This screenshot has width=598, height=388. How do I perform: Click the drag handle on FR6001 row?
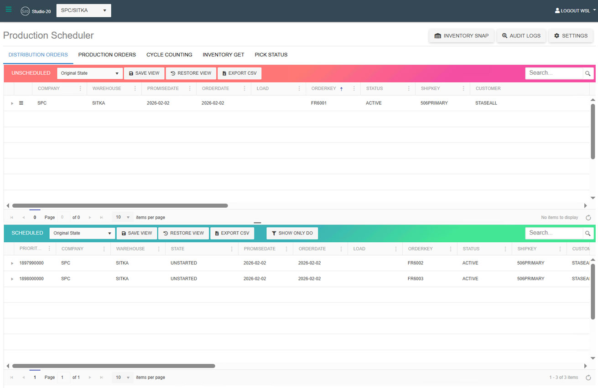[x=21, y=103]
